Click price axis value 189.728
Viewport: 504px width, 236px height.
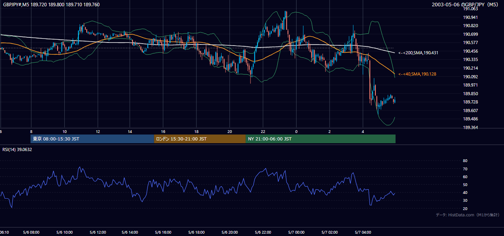(x=470, y=102)
